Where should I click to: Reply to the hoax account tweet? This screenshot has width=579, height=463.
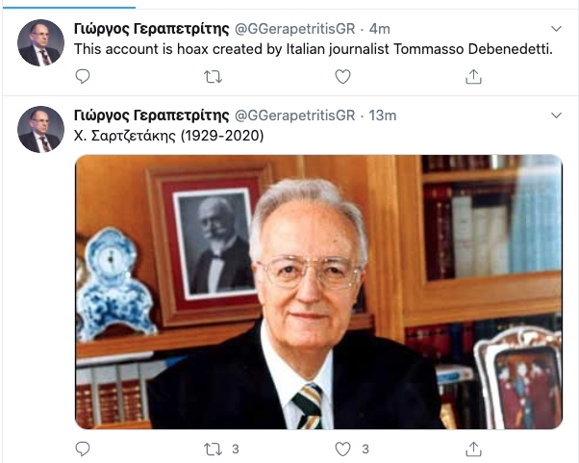(x=83, y=76)
